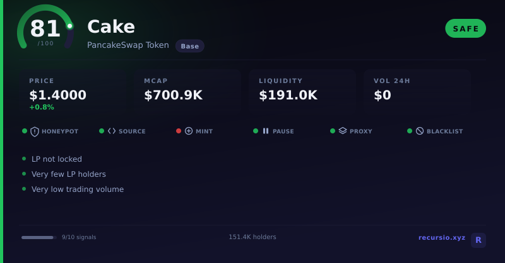Select the Price $1.4000 card
Viewport: 505px width, 263px height.
[73, 91]
